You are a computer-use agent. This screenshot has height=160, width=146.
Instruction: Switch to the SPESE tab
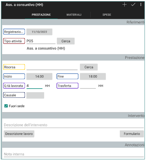click(107, 15)
